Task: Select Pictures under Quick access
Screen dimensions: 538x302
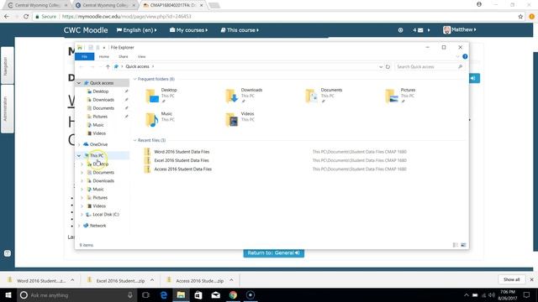Action: pos(100,117)
